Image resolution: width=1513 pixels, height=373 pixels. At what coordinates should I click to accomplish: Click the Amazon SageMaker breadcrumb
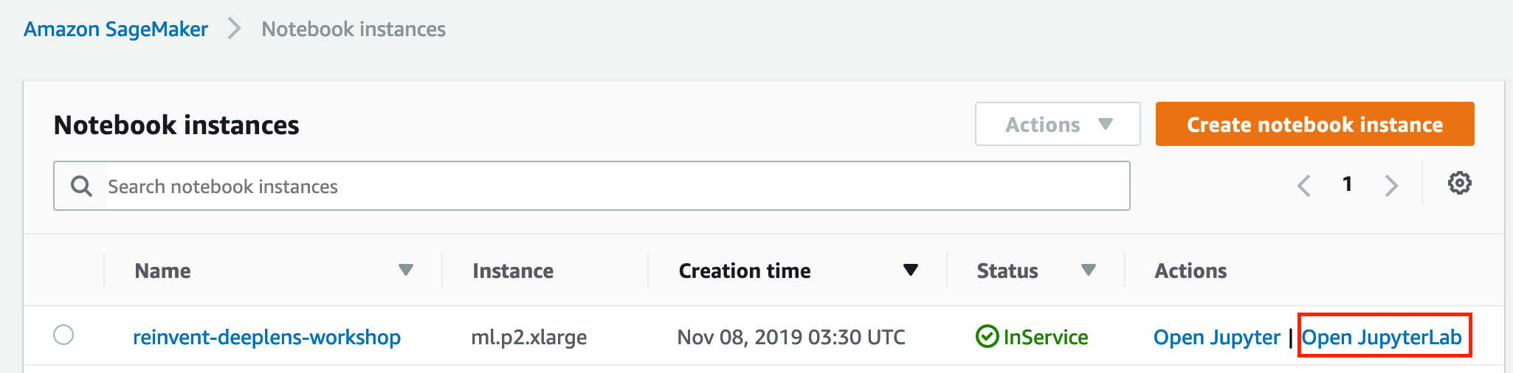[116, 29]
